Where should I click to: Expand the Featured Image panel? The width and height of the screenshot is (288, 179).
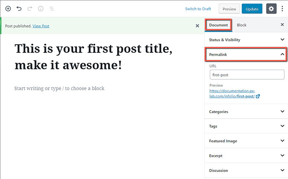click(246, 141)
